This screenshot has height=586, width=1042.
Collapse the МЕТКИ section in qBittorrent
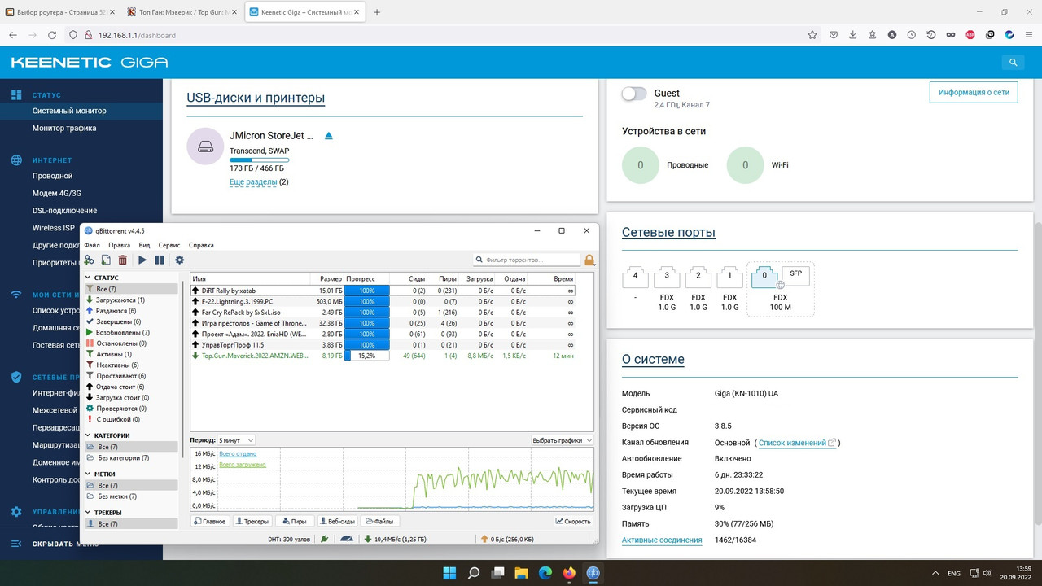(x=89, y=474)
